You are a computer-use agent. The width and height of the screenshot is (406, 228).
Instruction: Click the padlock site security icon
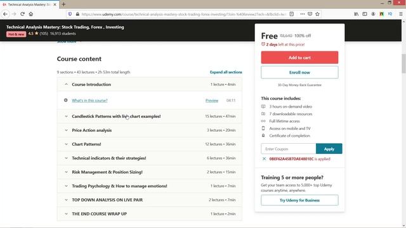click(77, 14)
